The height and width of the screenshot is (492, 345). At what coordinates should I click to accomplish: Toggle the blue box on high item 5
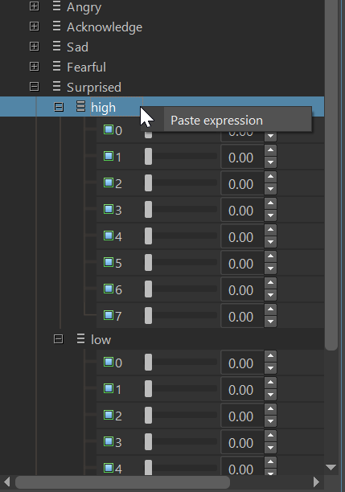pyautogui.click(x=109, y=262)
